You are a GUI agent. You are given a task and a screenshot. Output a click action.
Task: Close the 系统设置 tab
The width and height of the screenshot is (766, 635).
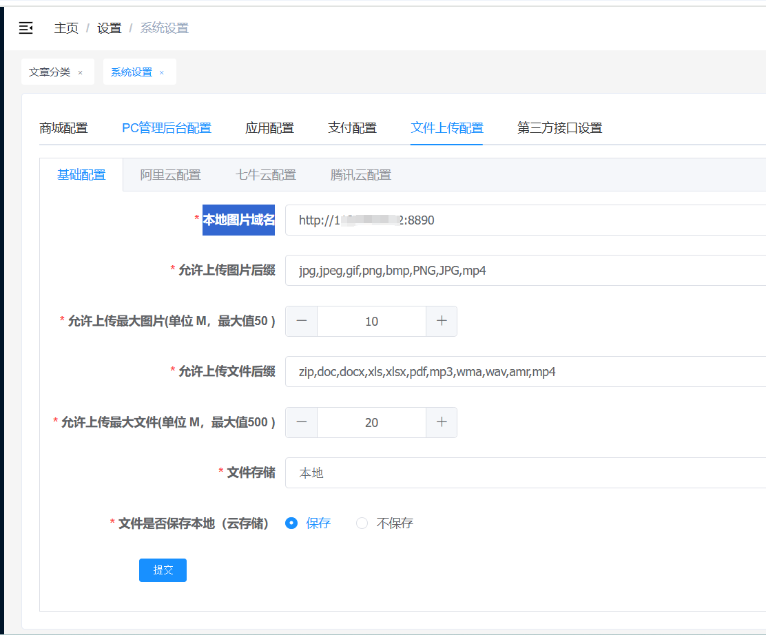pos(162,73)
